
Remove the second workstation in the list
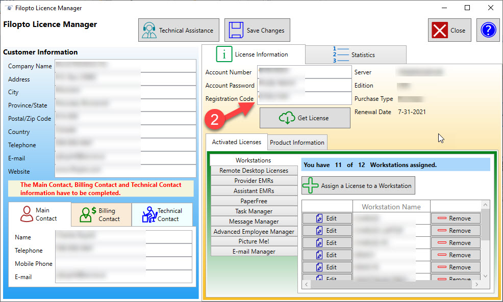point(456,231)
